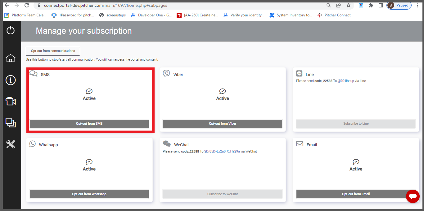This screenshot has width=424, height=211.
Task: Open the red chat support bubble
Action: (x=413, y=196)
